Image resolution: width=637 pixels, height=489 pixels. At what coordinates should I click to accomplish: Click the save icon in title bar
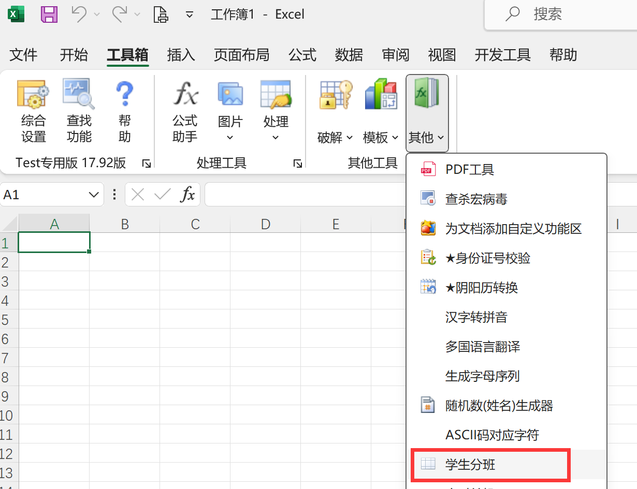point(49,14)
